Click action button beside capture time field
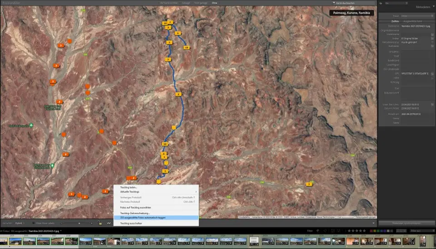 pos(432,105)
